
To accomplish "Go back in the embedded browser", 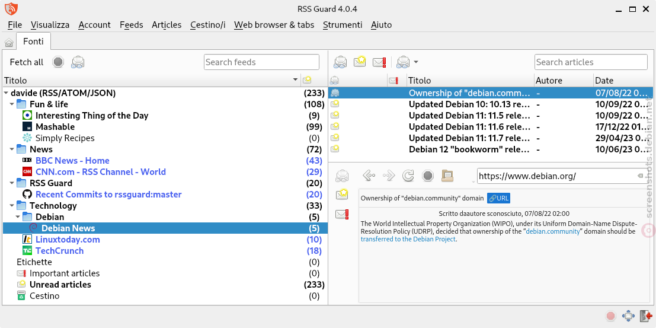I will click(368, 176).
